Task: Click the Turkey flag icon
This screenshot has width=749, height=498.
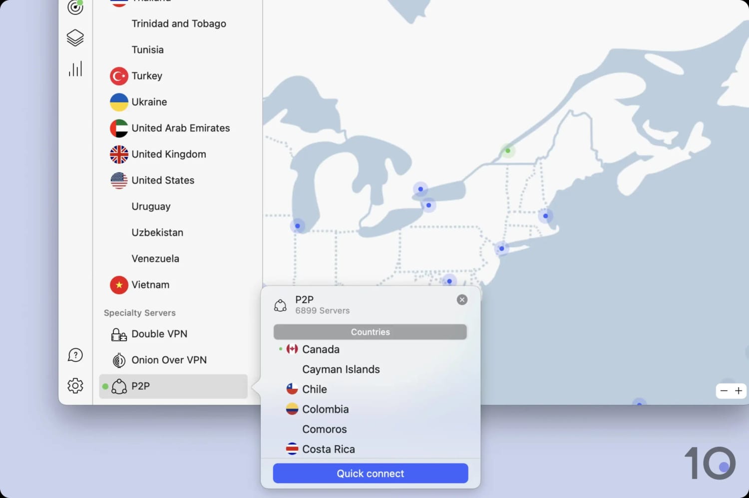Action: click(118, 76)
